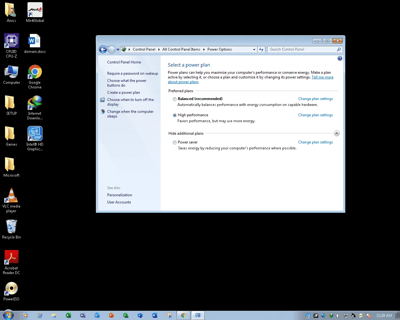Viewport: 400px width, 320px height.
Task: Go back using the Back arrow button
Action: tap(103, 49)
